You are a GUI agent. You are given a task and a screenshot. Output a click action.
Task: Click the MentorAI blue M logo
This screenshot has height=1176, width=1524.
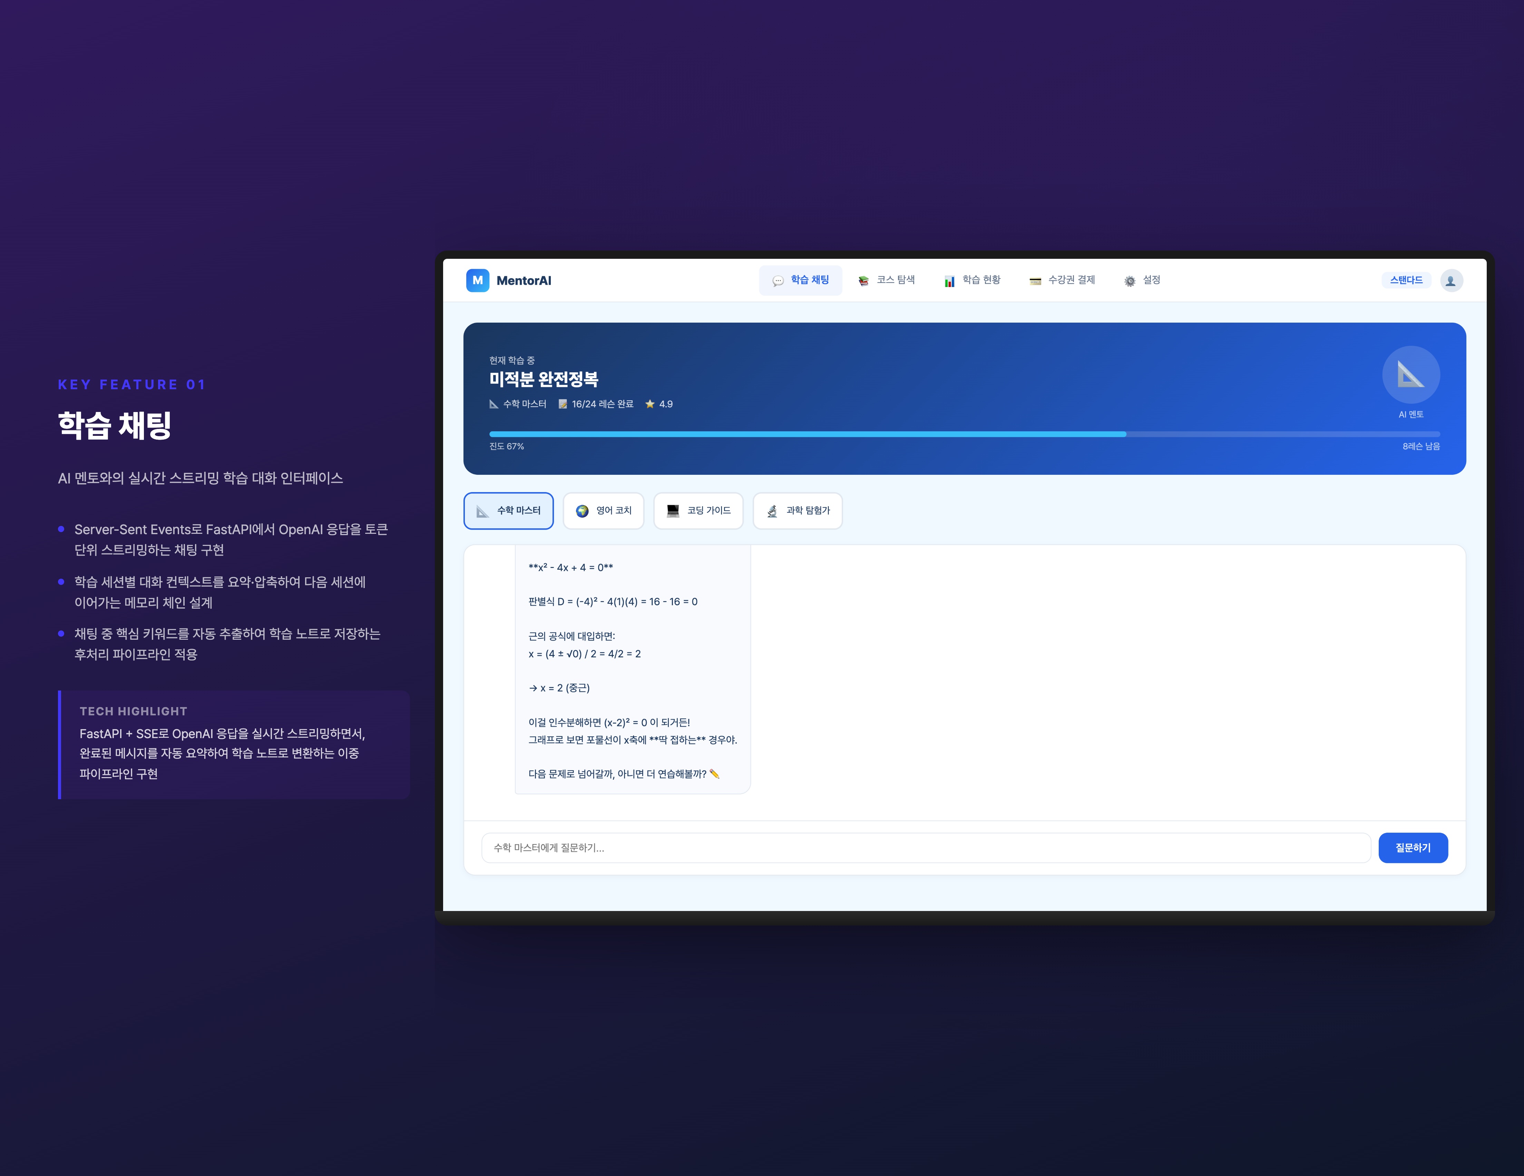(x=477, y=281)
